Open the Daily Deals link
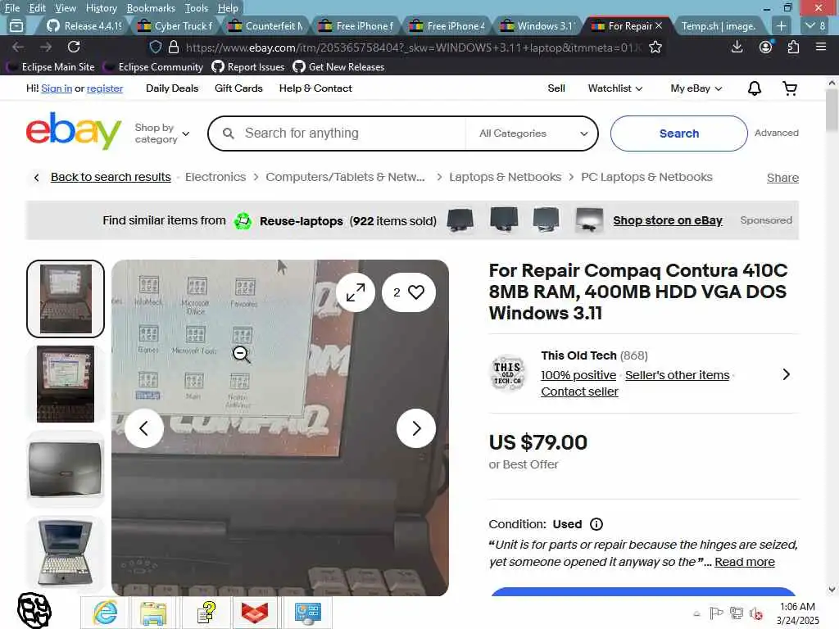The height and width of the screenshot is (629, 839). click(172, 88)
